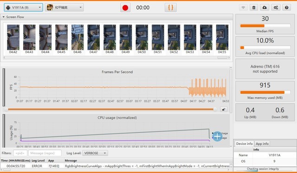
Task: Open help with the question mark icon
Action: (287, 7)
